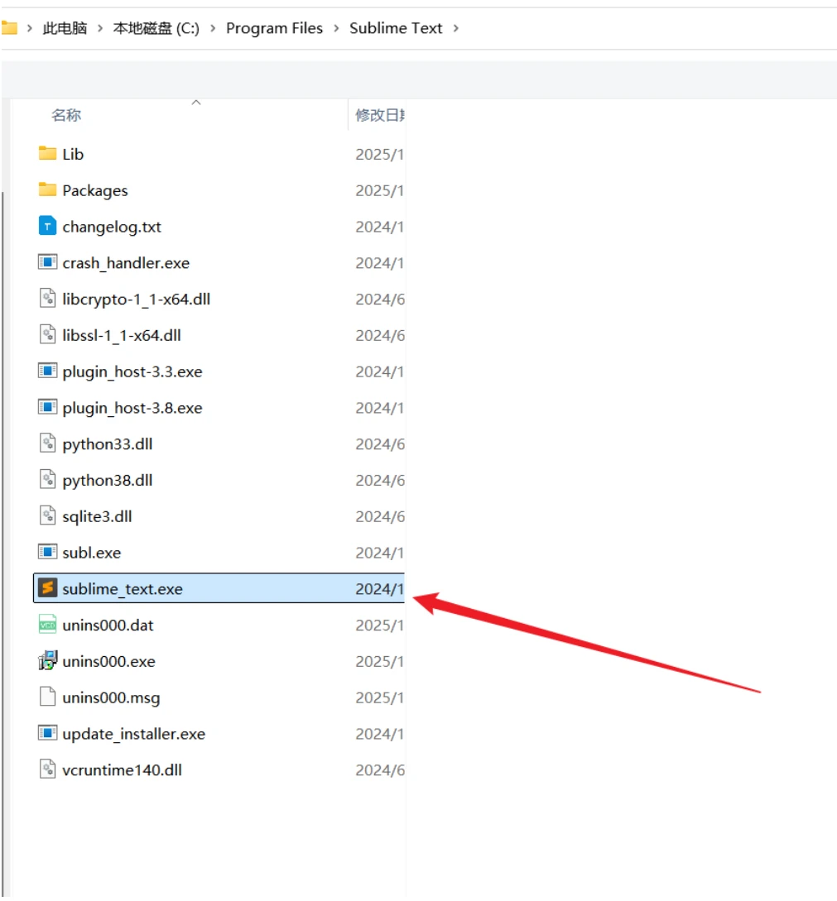Click the sqlite3.dll file icon

[47, 515]
